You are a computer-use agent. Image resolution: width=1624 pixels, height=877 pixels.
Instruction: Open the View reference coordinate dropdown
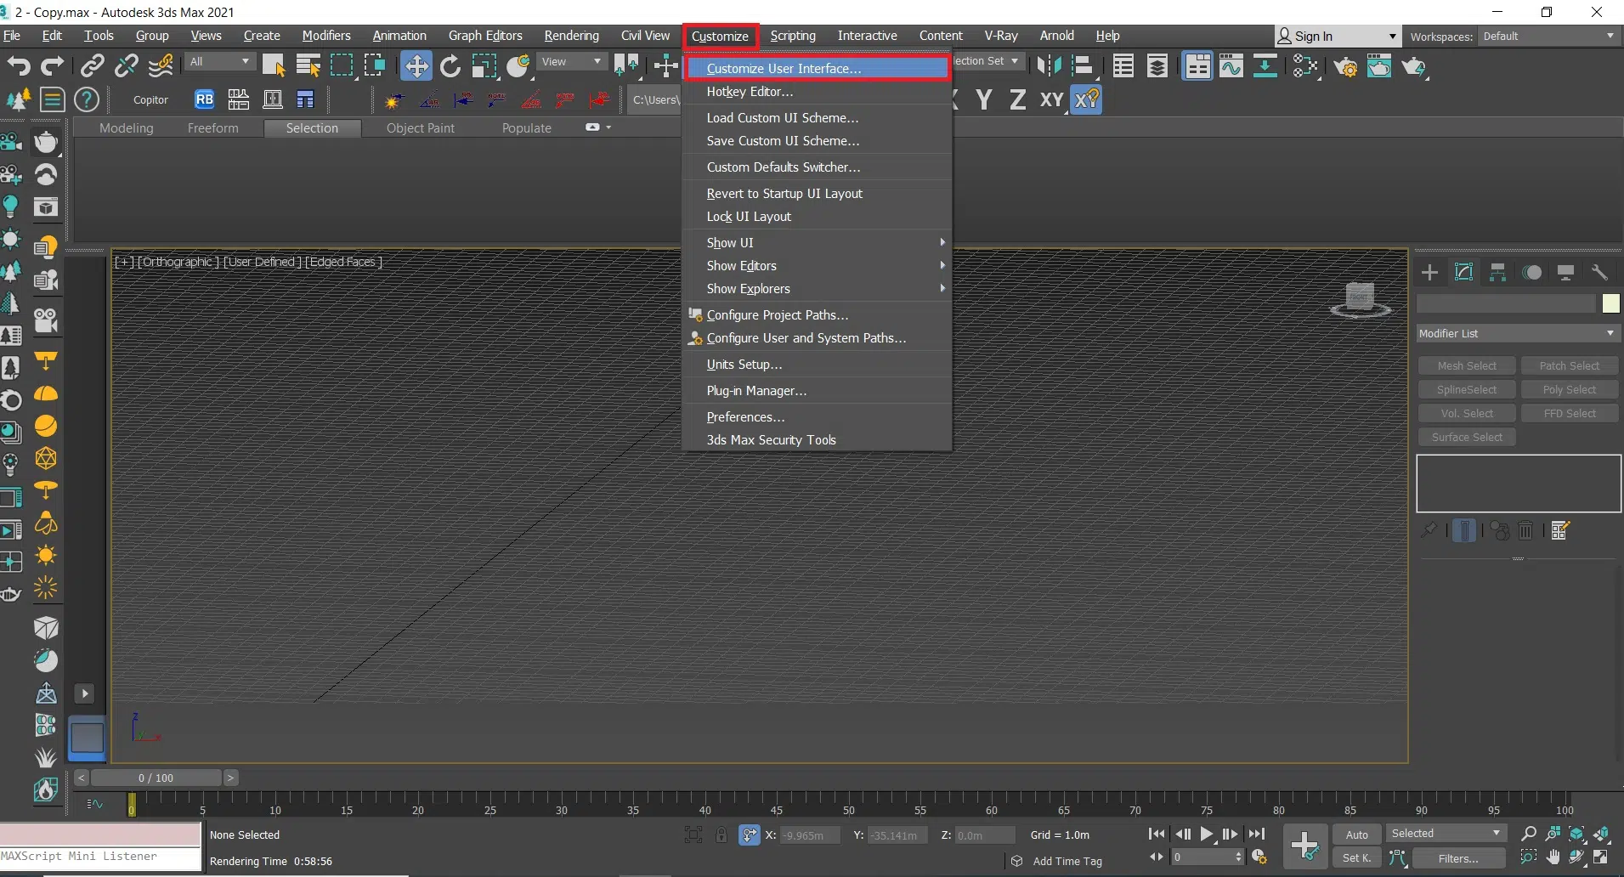click(x=572, y=62)
